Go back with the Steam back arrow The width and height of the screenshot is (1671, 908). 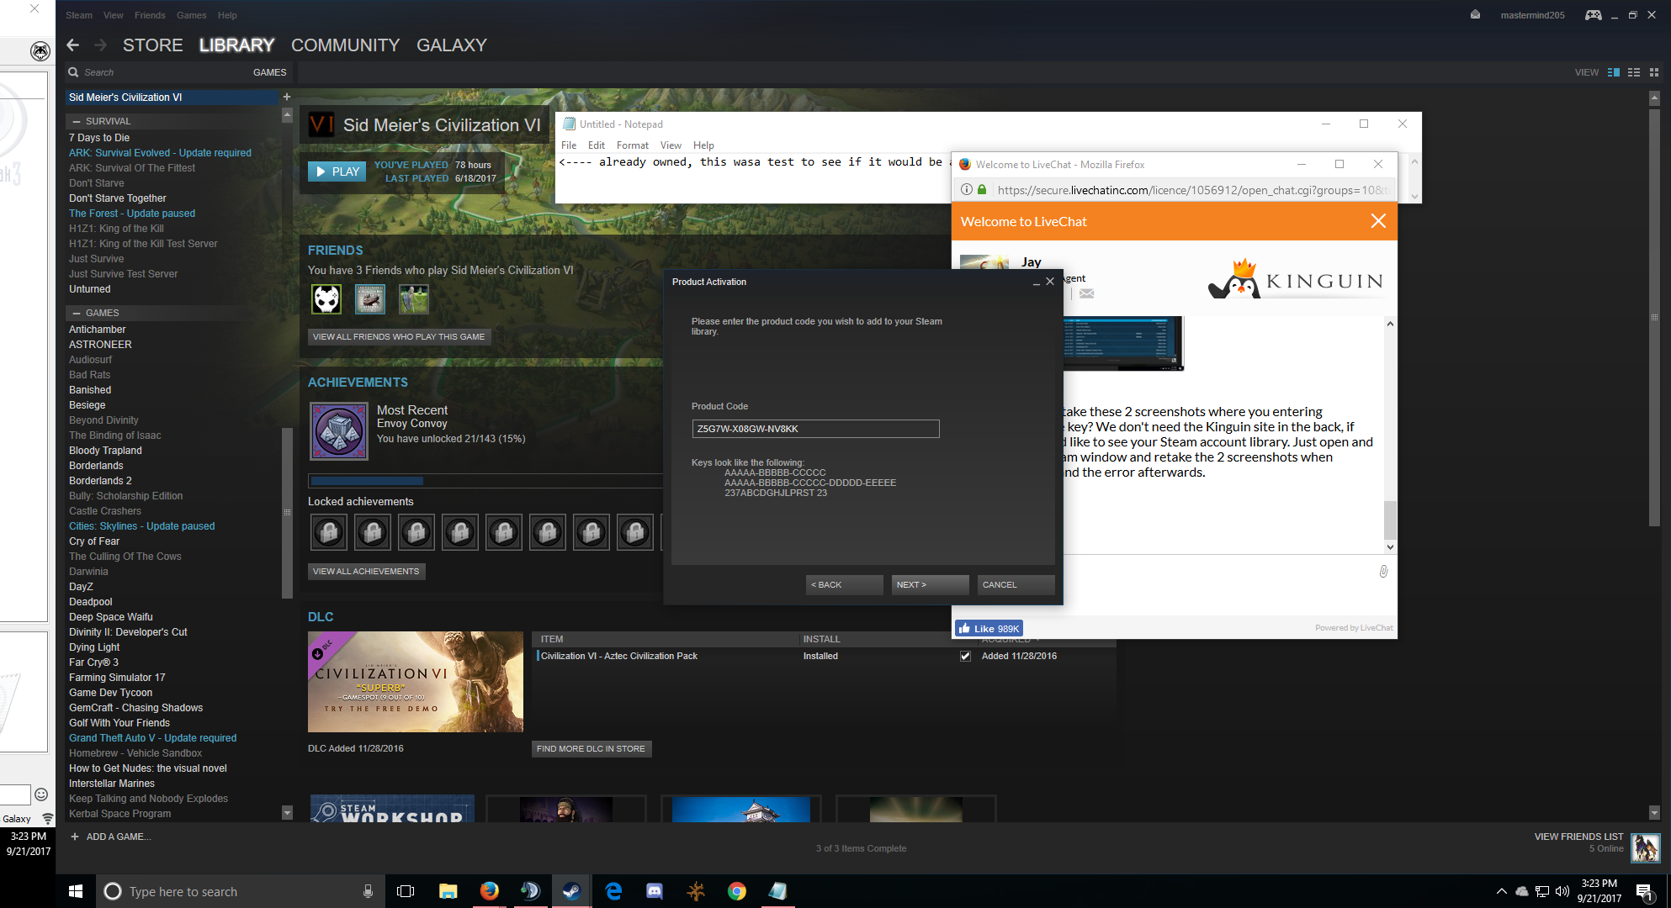point(73,45)
